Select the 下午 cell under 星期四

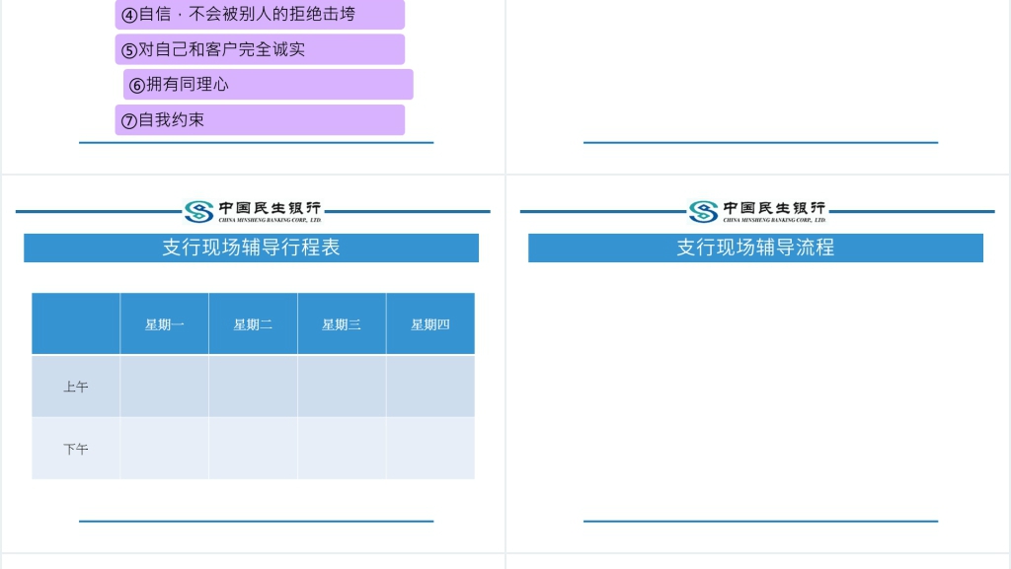430,449
